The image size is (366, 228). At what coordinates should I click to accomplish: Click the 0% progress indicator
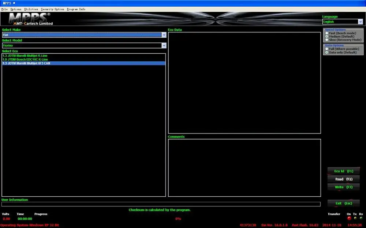(x=178, y=219)
